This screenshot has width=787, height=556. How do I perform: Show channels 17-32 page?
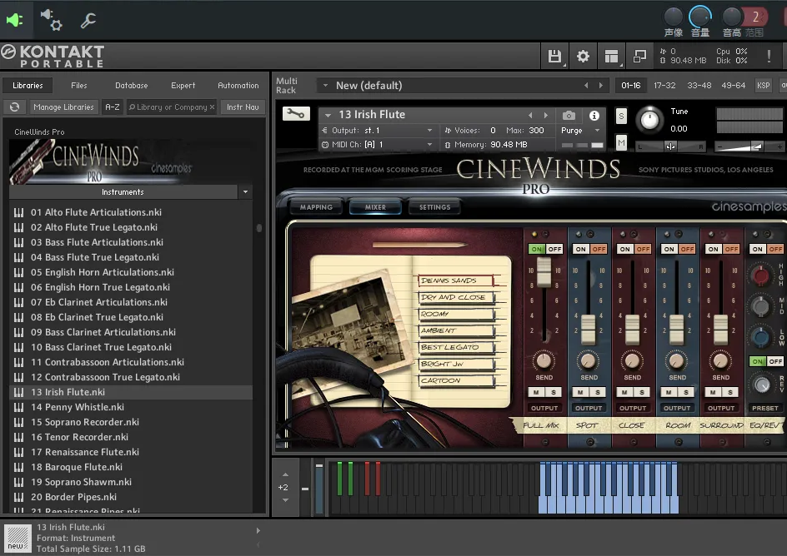[664, 86]
